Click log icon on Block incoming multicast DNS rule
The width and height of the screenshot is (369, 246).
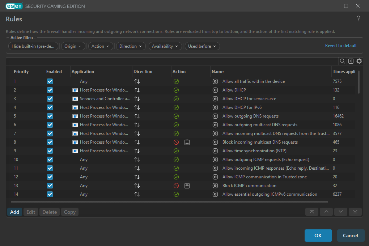coord(187,142)
